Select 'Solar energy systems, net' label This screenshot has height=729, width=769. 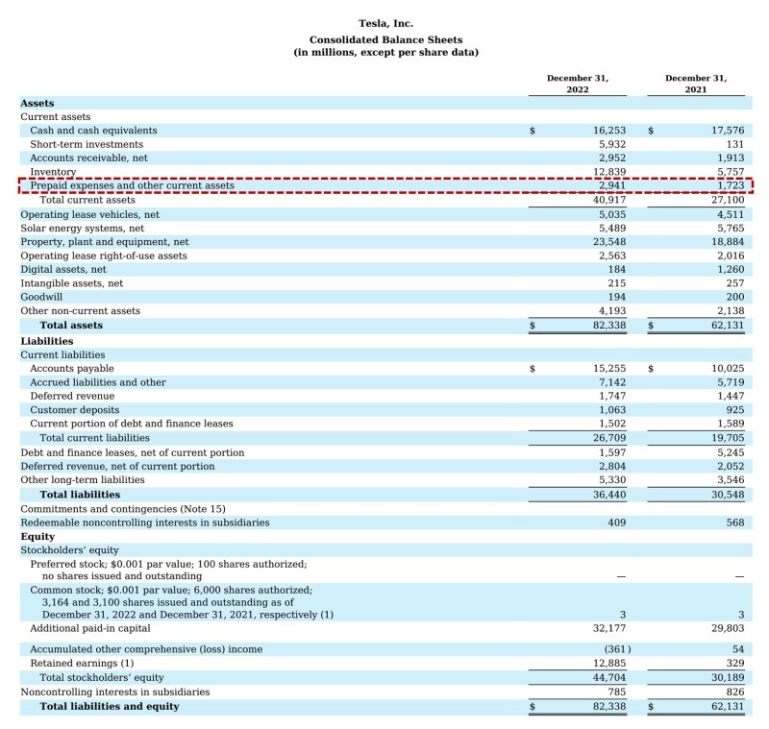[83, 229]
